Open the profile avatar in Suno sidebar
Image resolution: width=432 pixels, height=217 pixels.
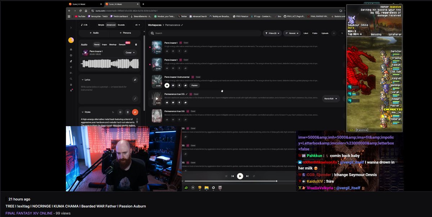click(x=71, y=40)
